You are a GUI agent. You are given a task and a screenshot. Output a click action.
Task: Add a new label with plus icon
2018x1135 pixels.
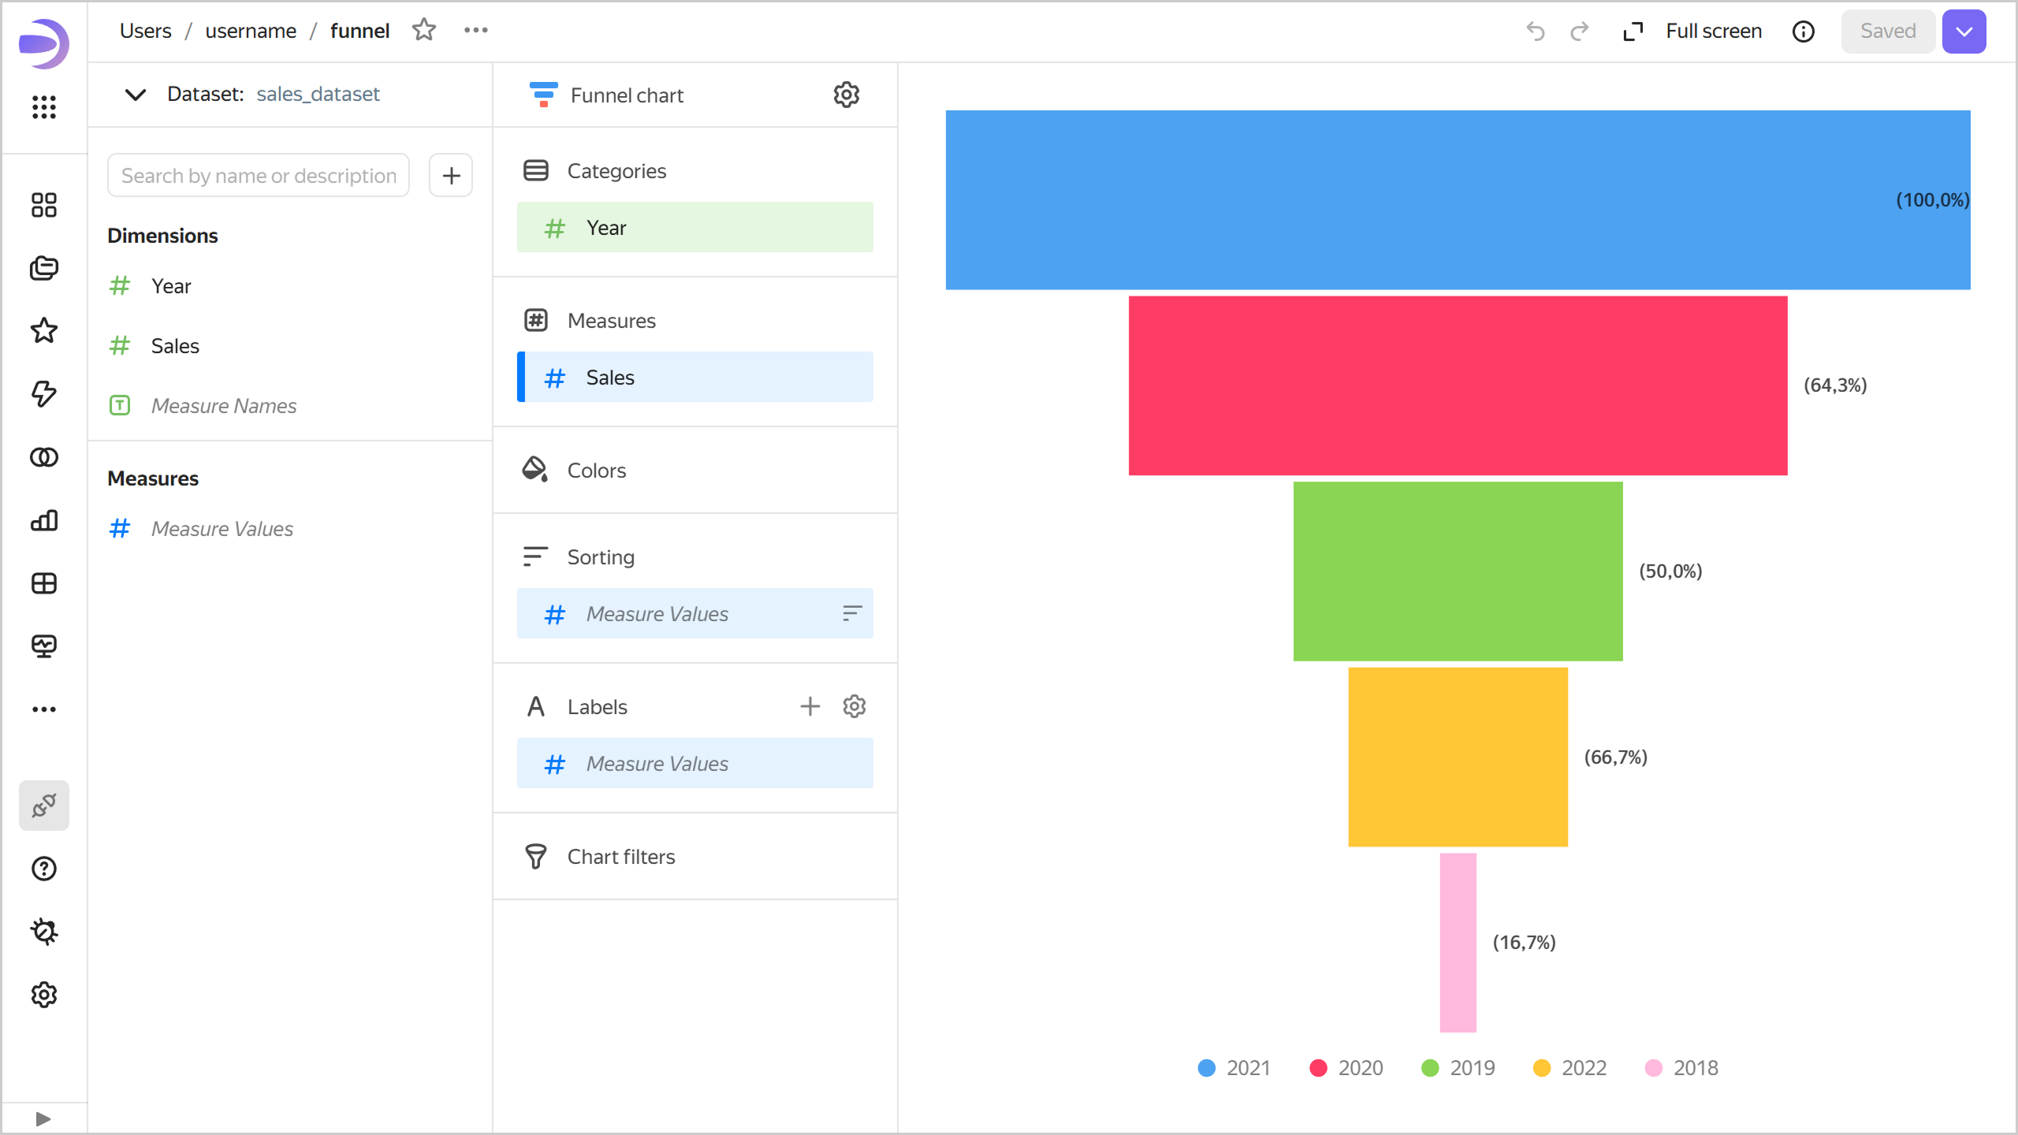tap(810, 706)
